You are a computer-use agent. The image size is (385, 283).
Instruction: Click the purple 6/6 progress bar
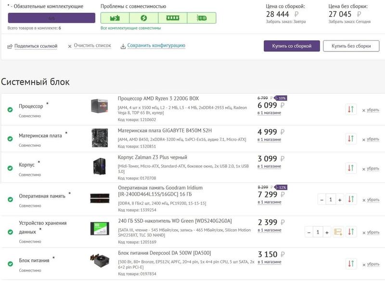[51, 18]
